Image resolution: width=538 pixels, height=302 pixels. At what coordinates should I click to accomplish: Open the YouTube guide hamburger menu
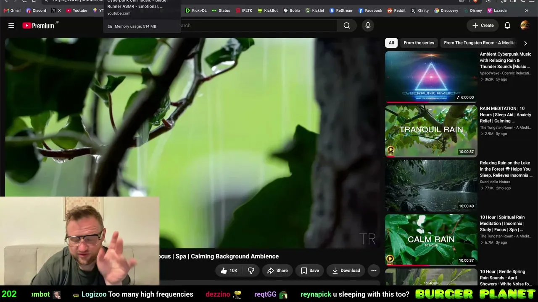[11, 26]
